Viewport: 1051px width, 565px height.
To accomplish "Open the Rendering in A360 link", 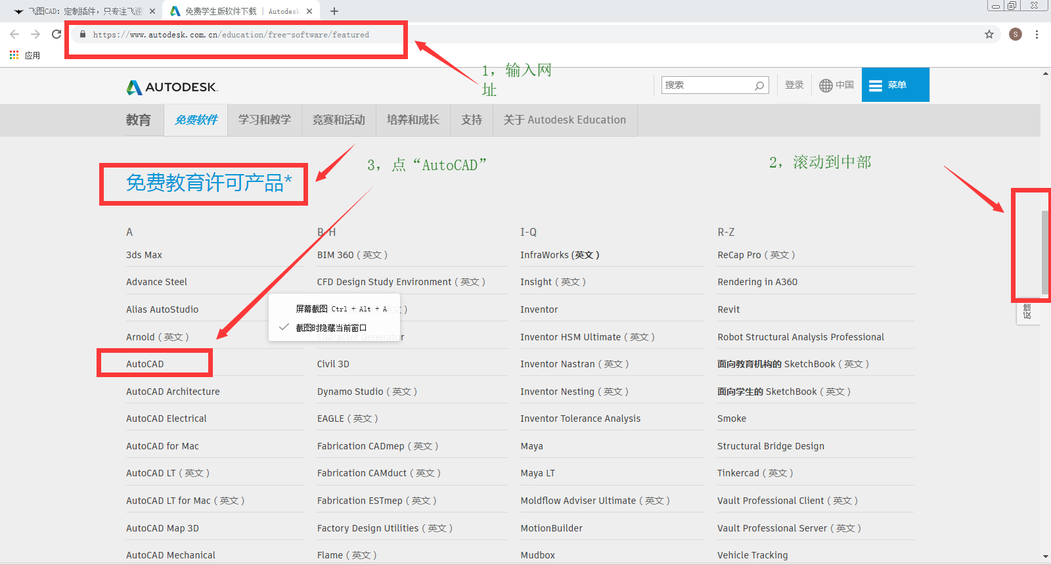I will point(757,282).
